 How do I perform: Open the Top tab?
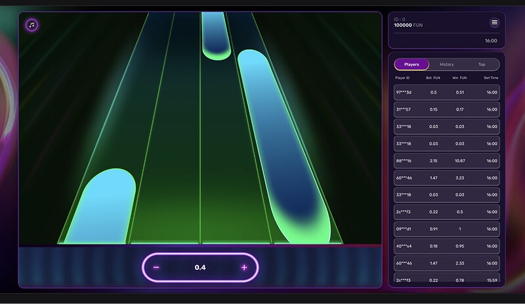[x=482, y=64]
